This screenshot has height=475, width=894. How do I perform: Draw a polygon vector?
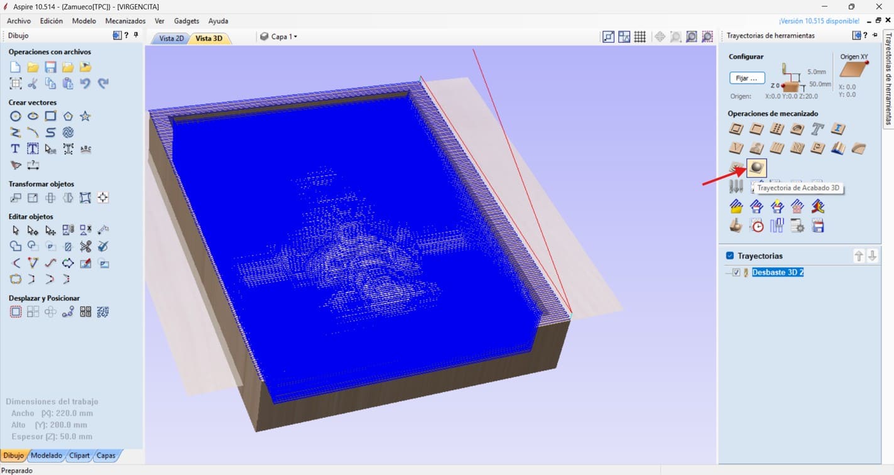pos(68,116)
